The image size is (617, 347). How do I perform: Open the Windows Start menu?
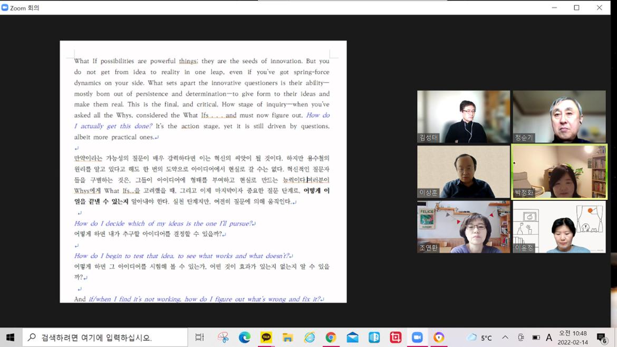[11, 338]
